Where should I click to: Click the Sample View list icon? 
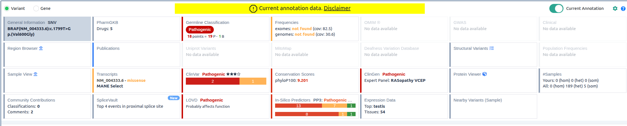click(x=36, y=74)
